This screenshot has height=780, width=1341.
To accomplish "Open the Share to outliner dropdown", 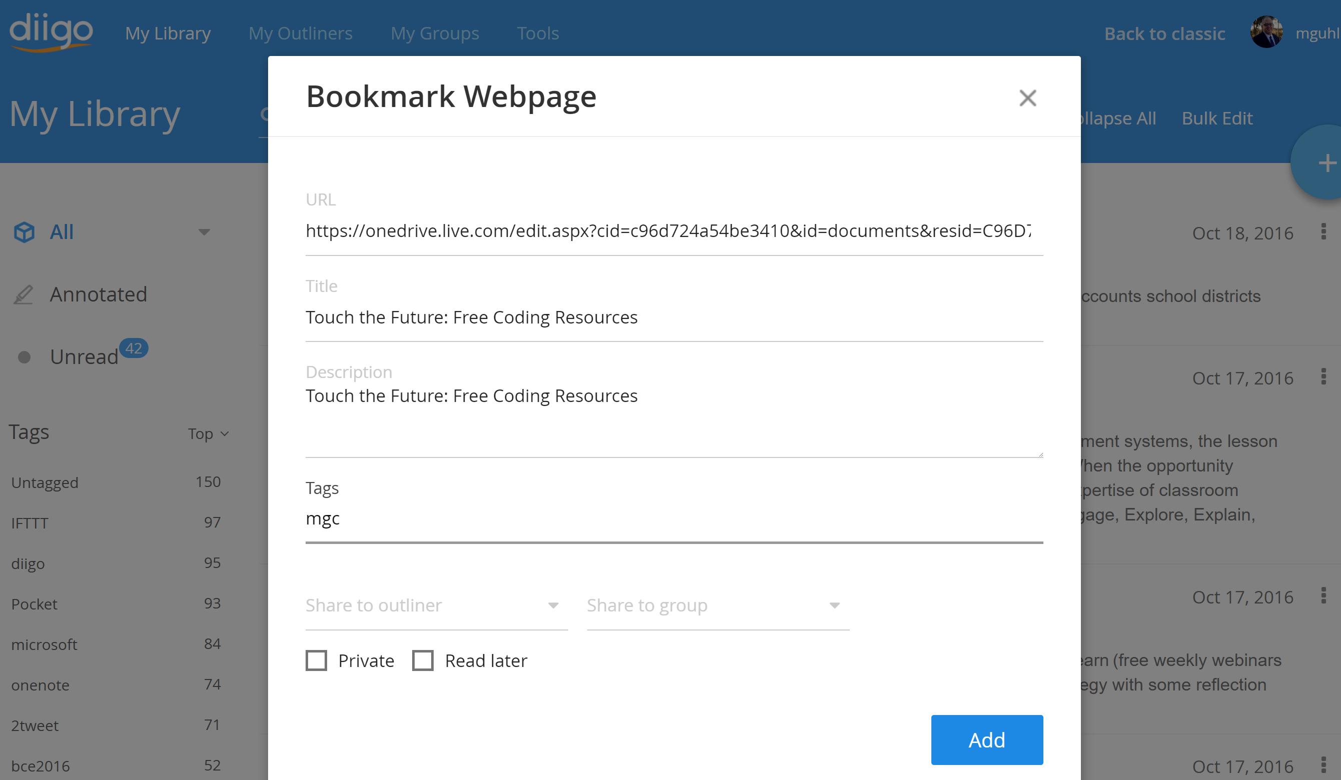I will point(436,605).
